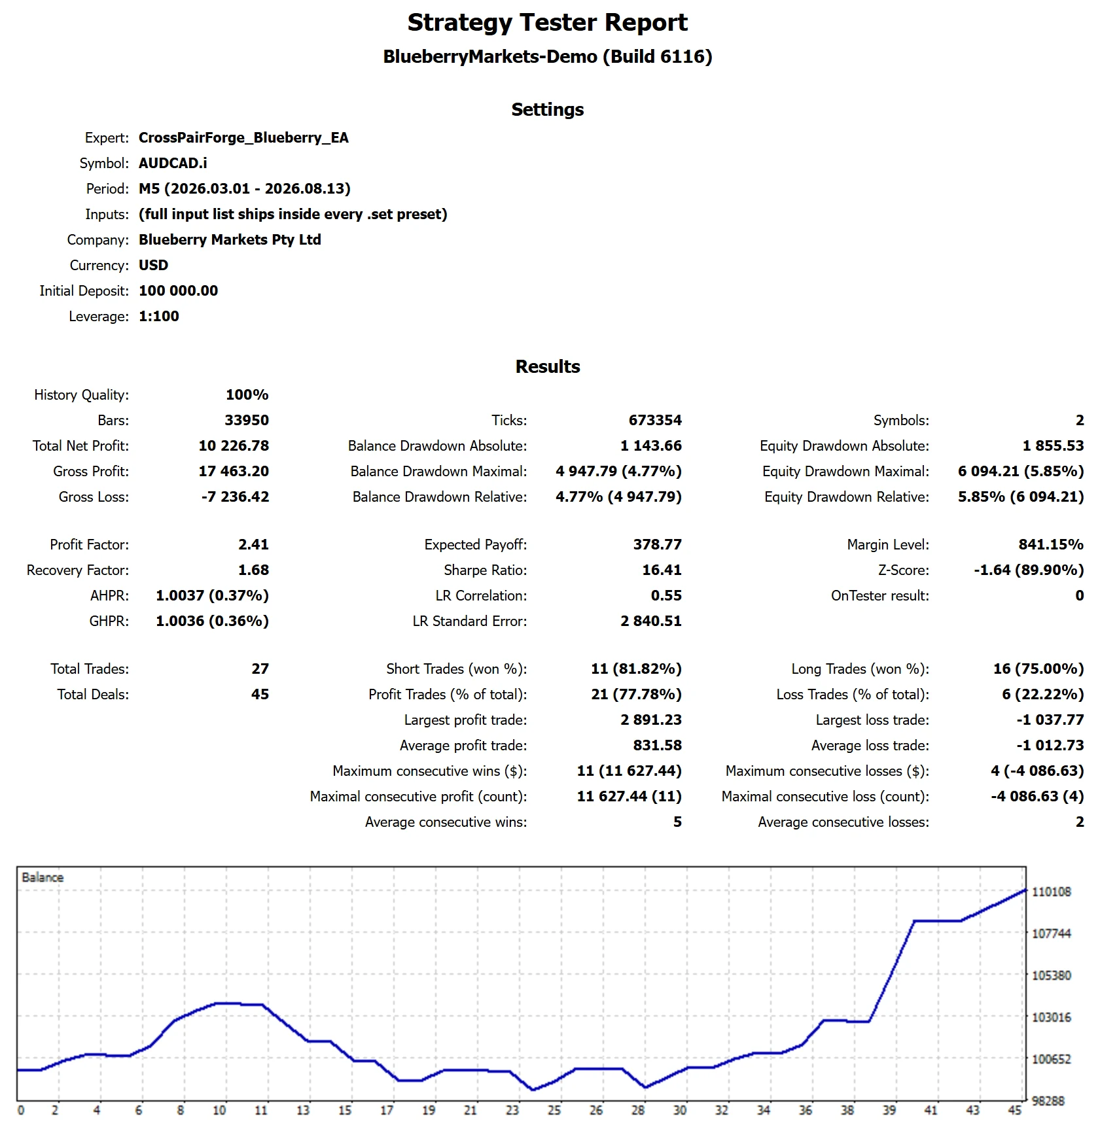
Task: Select the LR correlation value "0.55"
Action: pos(666,596)
